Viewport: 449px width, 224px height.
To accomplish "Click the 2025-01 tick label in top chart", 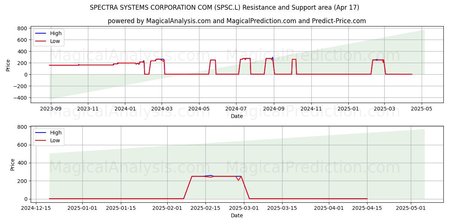I will point(348,109).
